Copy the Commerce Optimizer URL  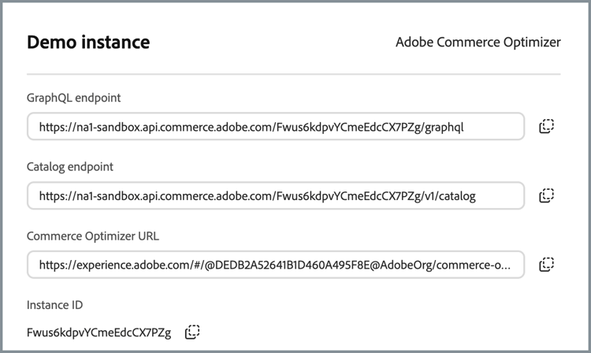(x=547, y=265)
